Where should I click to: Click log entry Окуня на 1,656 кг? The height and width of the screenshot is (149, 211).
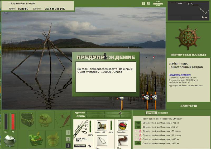[x=161, y=143]
